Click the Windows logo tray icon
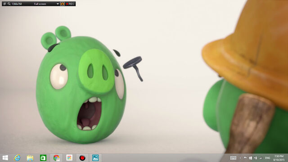Image resolution: width=288 pixels, height=162 pixels. click(251, 158)
